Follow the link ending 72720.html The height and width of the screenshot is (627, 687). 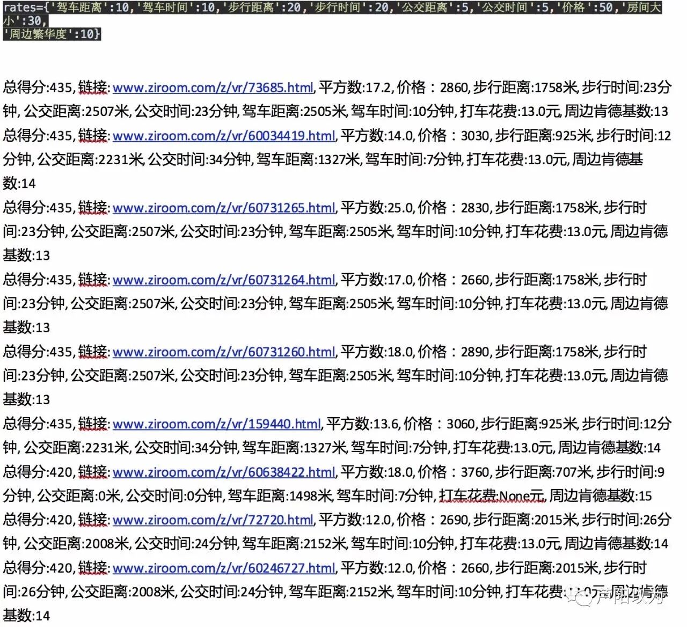(x=213, y=520)
